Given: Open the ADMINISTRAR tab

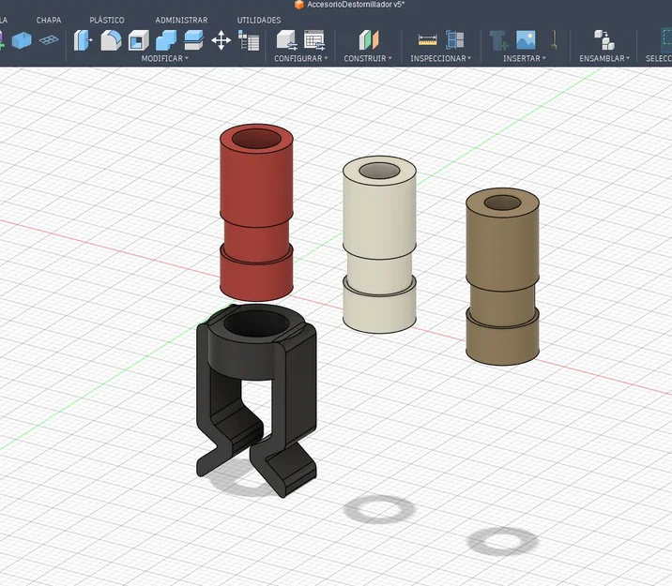Looking at the screenshot, I should (181, 20).
